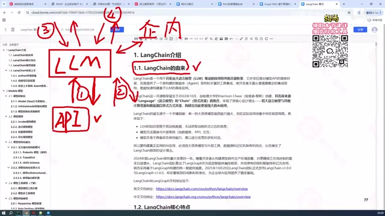Click the refresh icon in editor toolbar
Viewport: 385px width, 216px height.
[x=266, y=38]
